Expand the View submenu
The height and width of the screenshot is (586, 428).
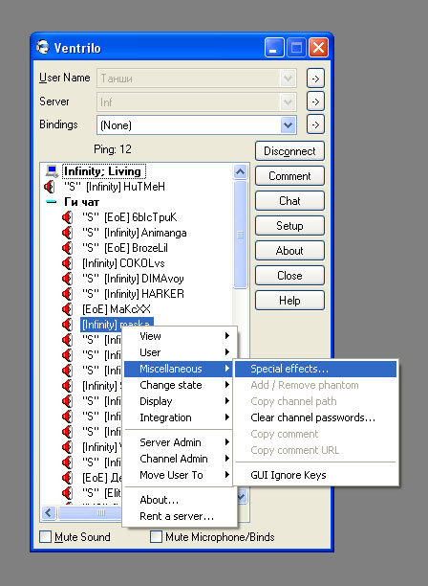coord(180,336)
